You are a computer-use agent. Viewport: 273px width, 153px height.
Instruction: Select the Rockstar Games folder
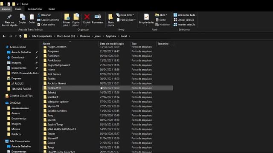[x=57, y=83]
